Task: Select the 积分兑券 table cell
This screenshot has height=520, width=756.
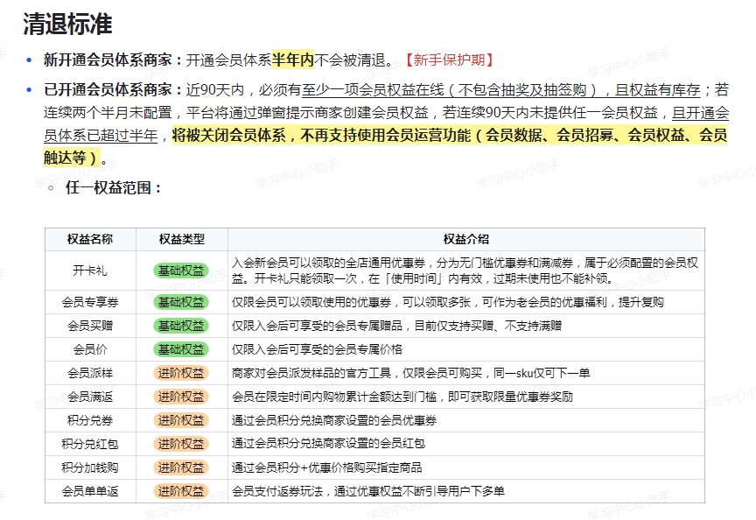Action: (x=90, y=420)
